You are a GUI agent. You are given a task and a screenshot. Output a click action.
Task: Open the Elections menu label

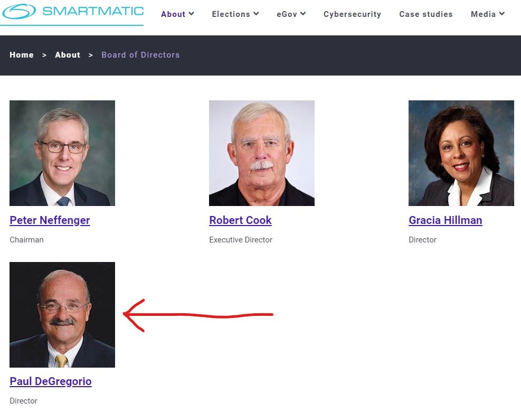click(231, 14)
